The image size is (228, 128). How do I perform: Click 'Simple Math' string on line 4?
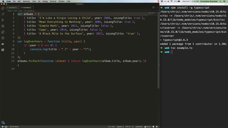pos(48,26)
